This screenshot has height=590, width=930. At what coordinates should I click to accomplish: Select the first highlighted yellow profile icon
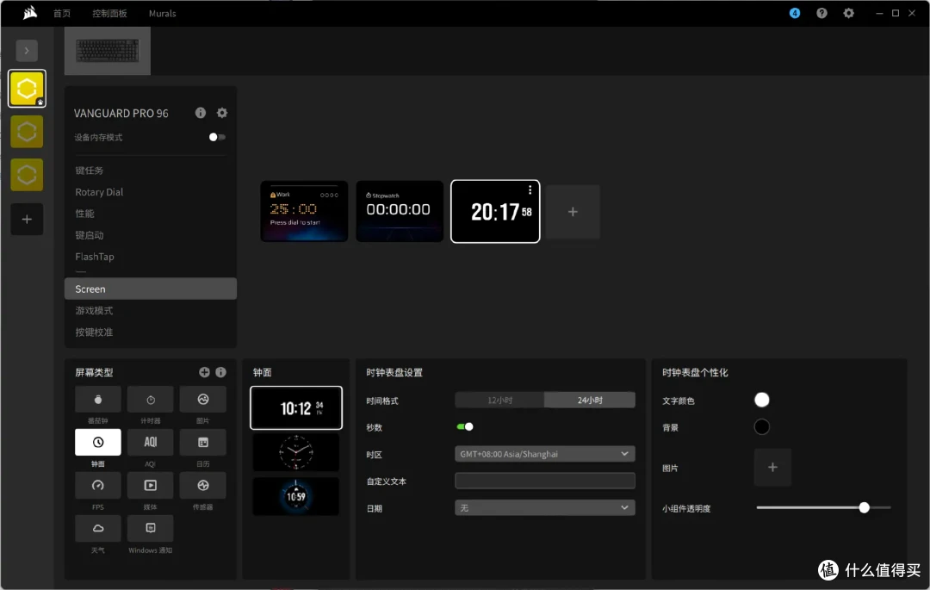click(27, 89)
